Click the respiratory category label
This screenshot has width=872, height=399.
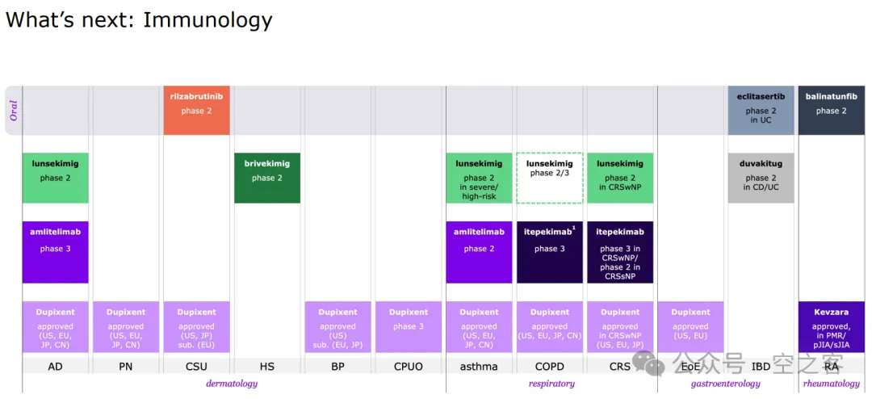tap(551, 384)
